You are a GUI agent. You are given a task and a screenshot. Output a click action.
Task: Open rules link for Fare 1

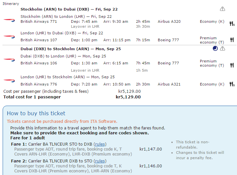tap(100, 144)
